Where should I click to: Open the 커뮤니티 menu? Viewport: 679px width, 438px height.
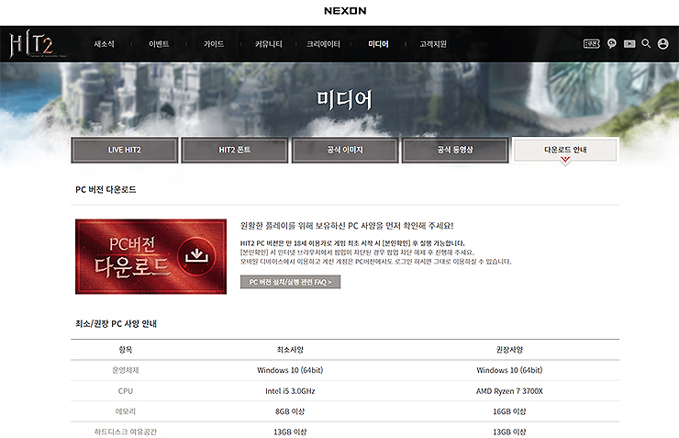pyautogui.click(x=269, y=44)
